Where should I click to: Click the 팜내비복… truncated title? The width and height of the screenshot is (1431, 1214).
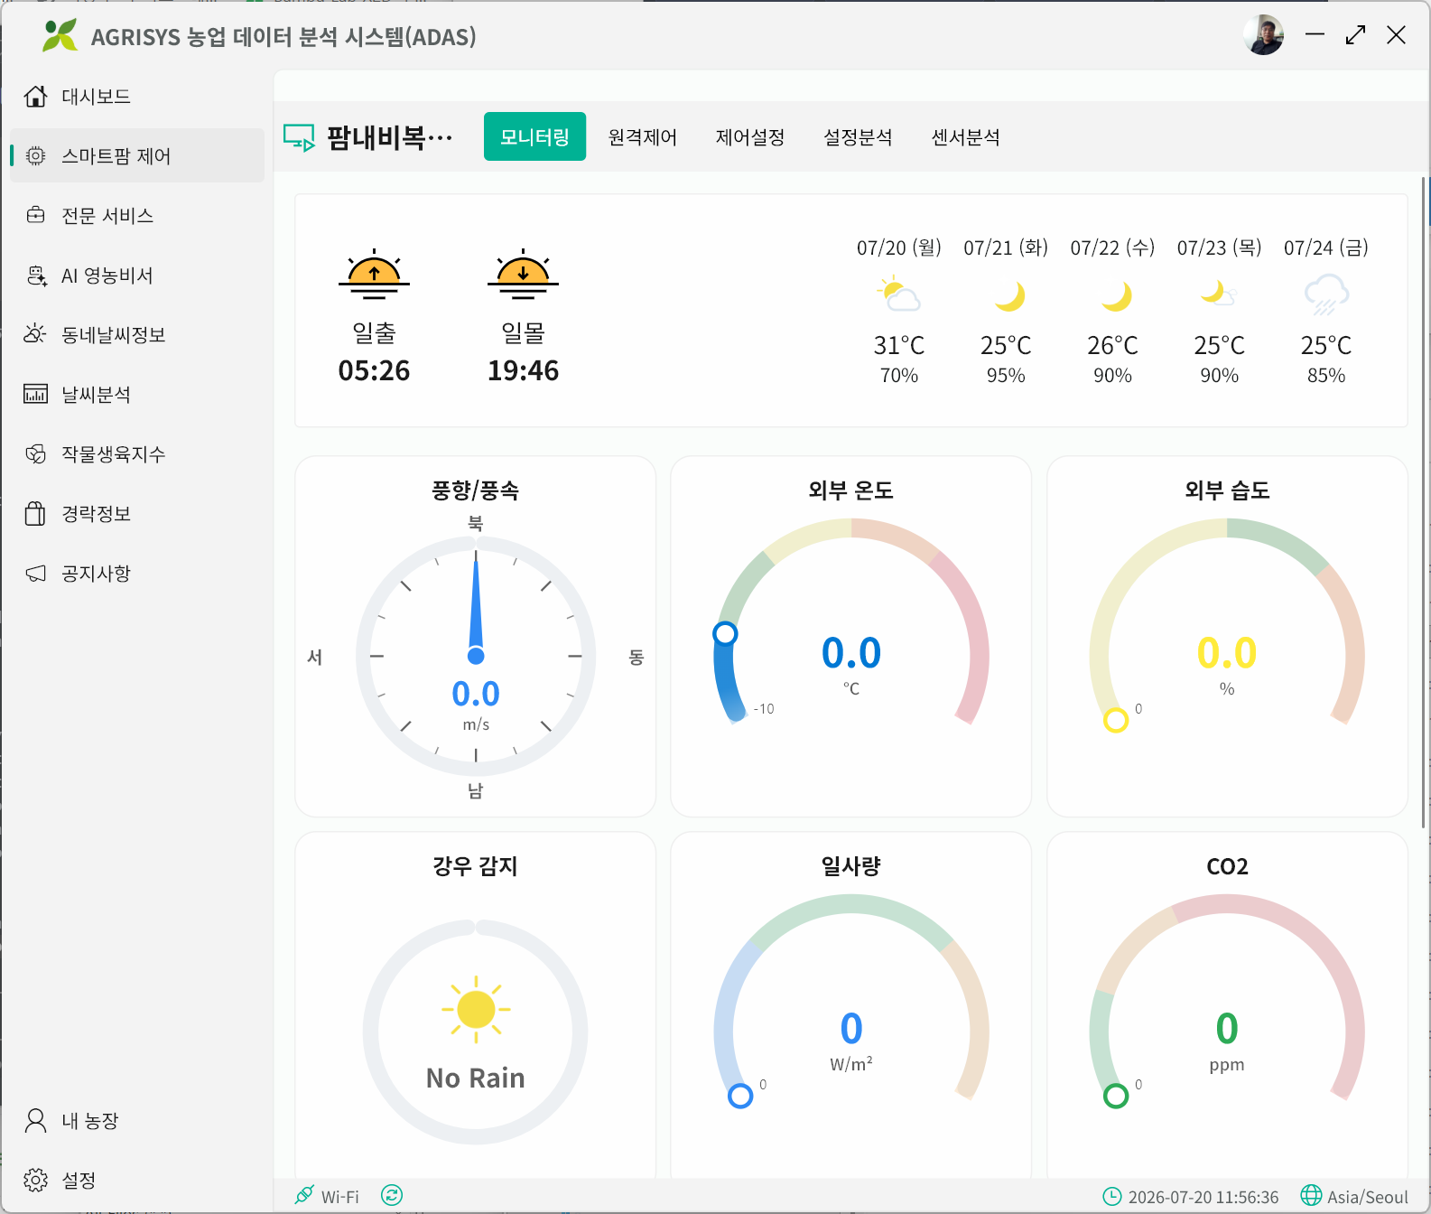[x=389, y=137]
